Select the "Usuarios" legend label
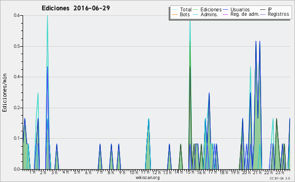The height and width of the screenshot is (182, 295). (x=240, y=9)
